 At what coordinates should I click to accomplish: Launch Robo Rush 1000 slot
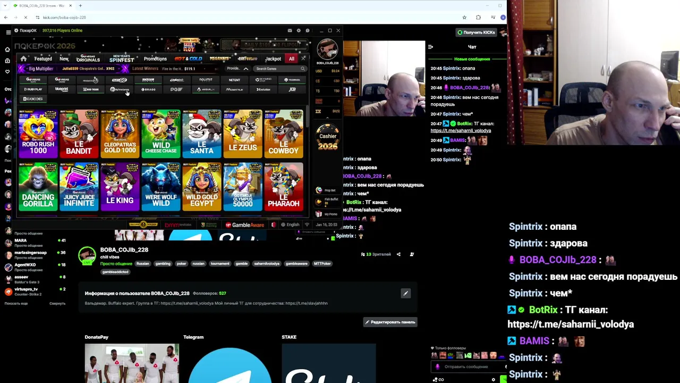pyautogui.click(x=38, y=134)
